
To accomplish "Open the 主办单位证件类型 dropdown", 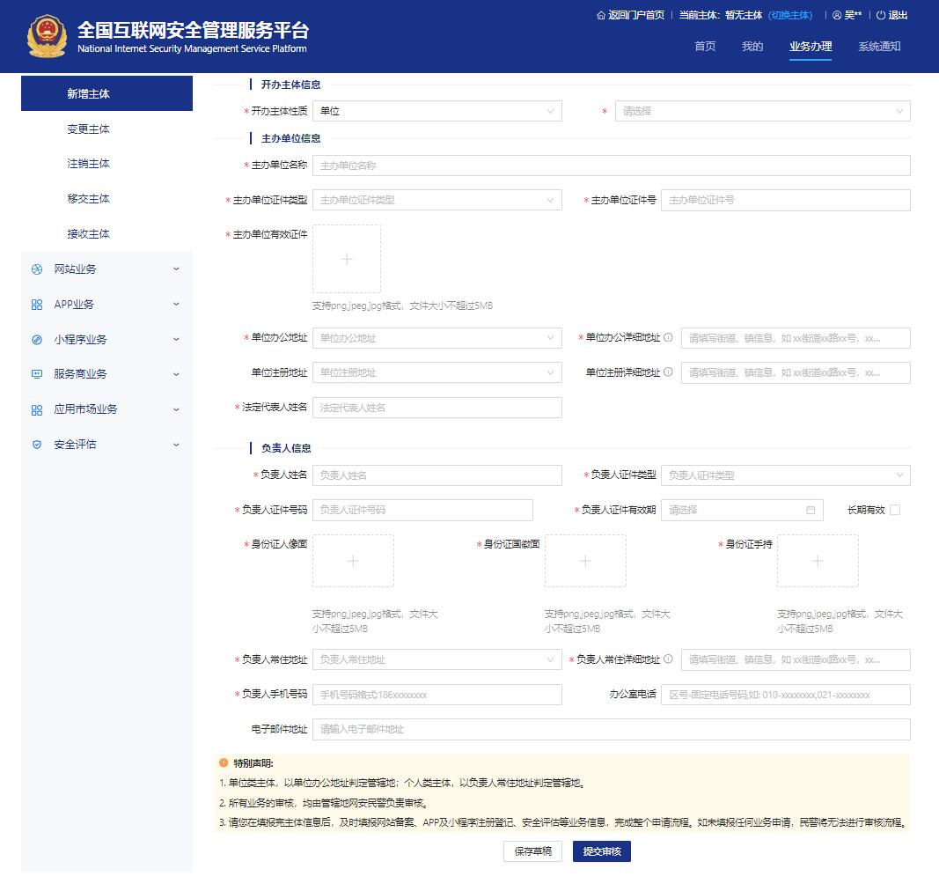I will [436, 200].
